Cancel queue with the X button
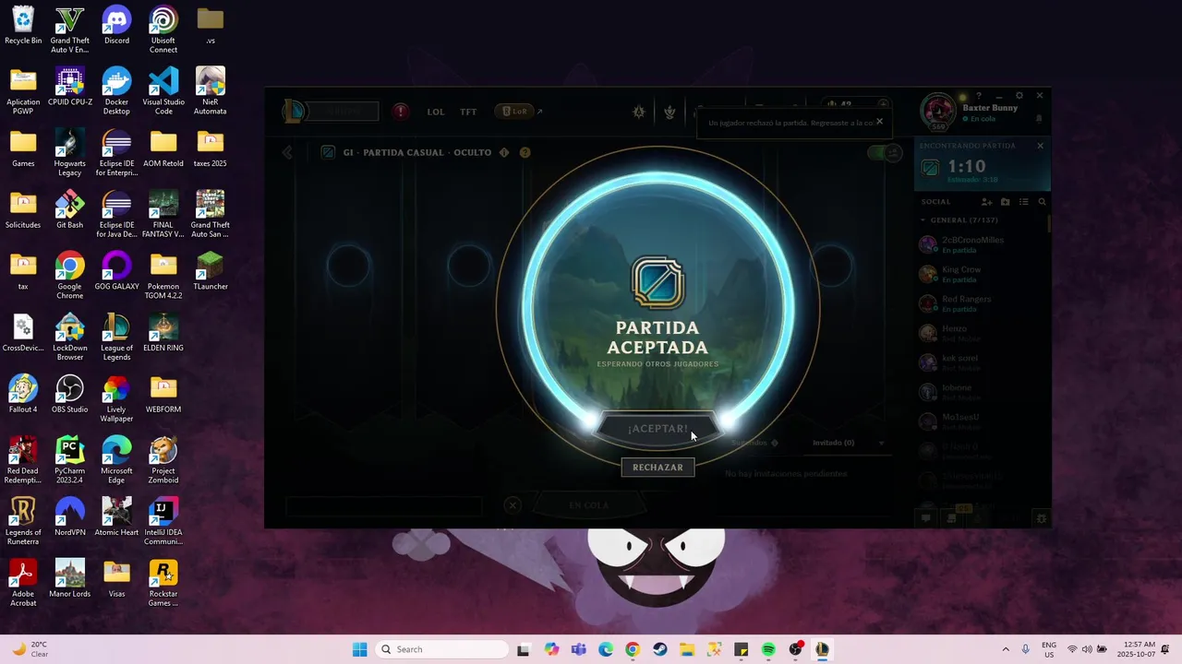The width and height of the screenshot is (1182, 664). click(x=513, y=504)
